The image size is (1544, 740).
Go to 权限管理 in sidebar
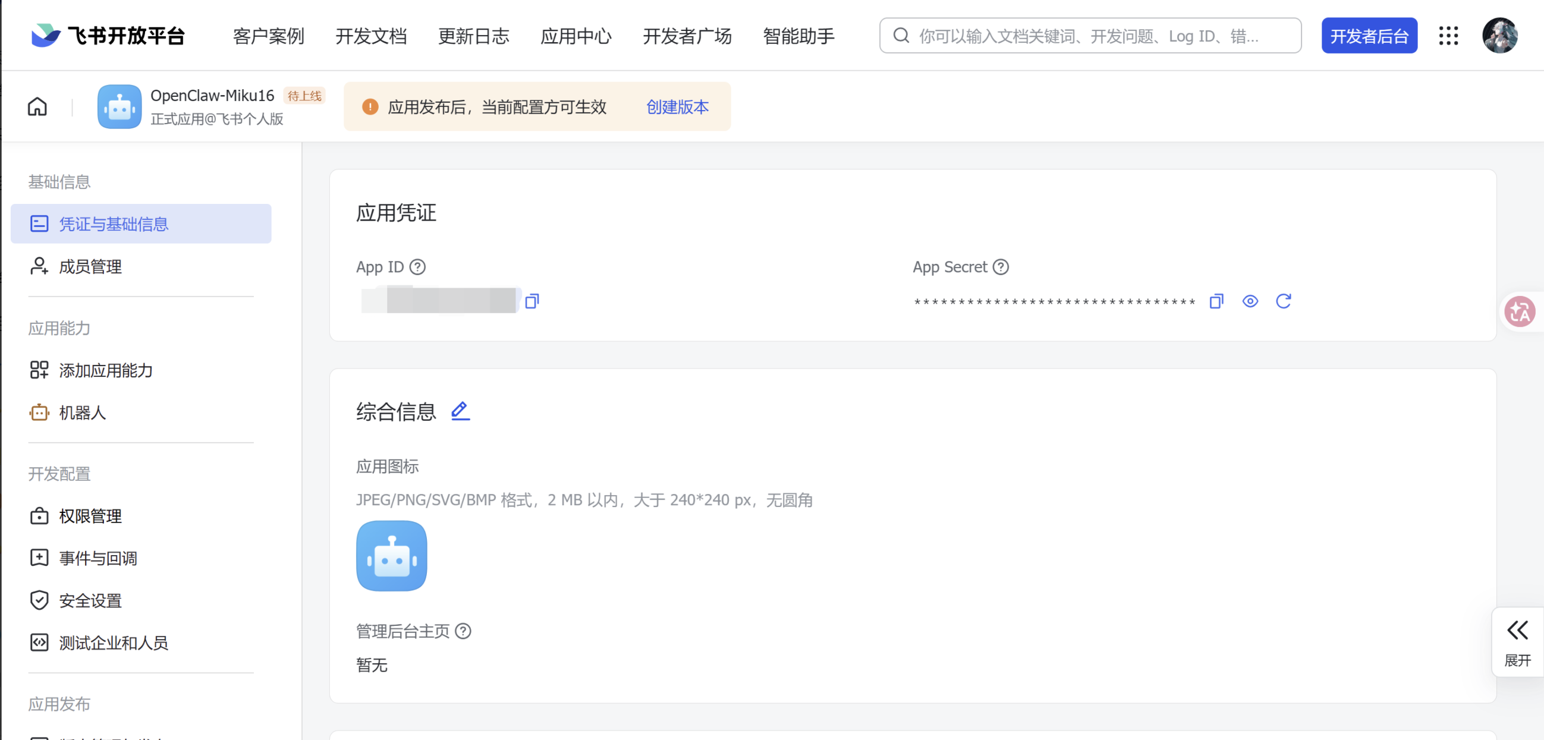pos(90,516)
